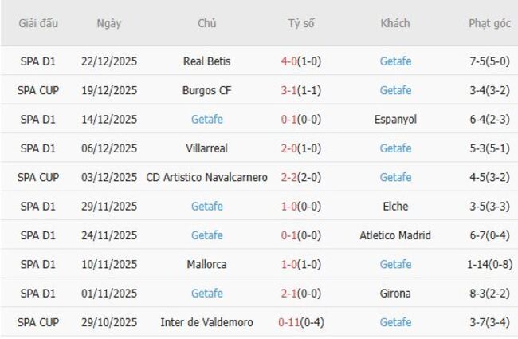Image resolution: width=518 pixels, height=339 pixels.
Task: Select Getafe in the Atletico Madrid row
Action: tap(207, 235)
